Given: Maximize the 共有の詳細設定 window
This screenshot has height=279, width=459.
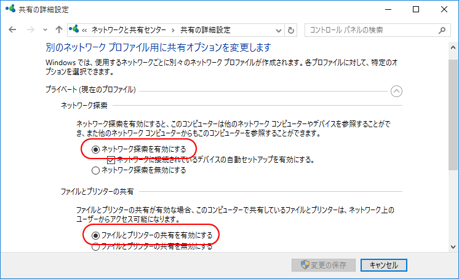Looking at the screenshot, I should (416, 9).
